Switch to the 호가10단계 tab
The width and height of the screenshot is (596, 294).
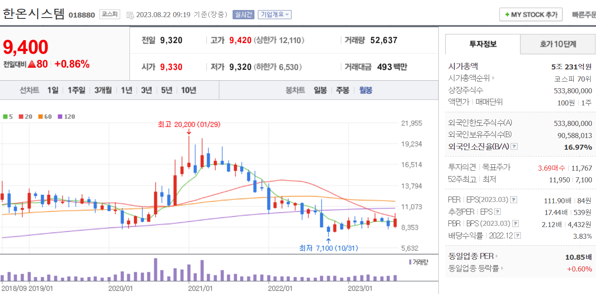tap(558, 44)
